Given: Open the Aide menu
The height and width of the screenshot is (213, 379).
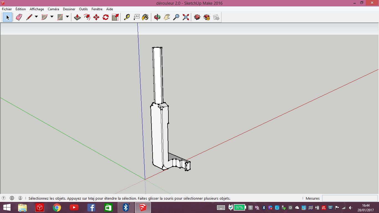Looking at the screenshot, I should [110, 9].
